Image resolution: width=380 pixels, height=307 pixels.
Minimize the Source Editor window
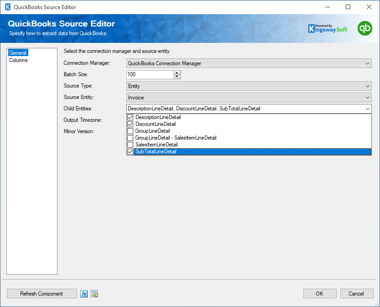click(x=328, y=7)
